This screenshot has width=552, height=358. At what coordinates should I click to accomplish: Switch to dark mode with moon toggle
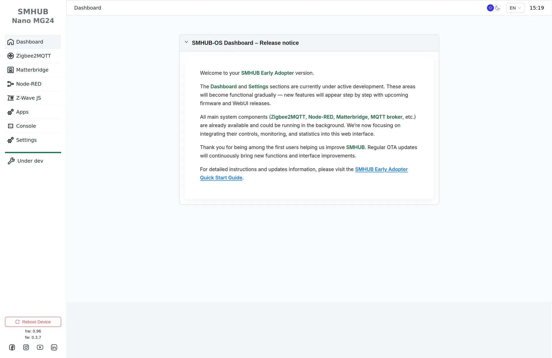coord(498,8)
